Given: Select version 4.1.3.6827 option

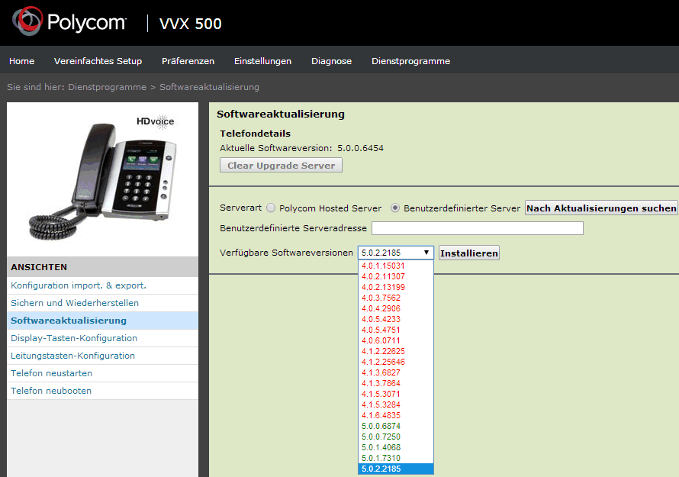Looking at the screenshot, I should (396, 372).
